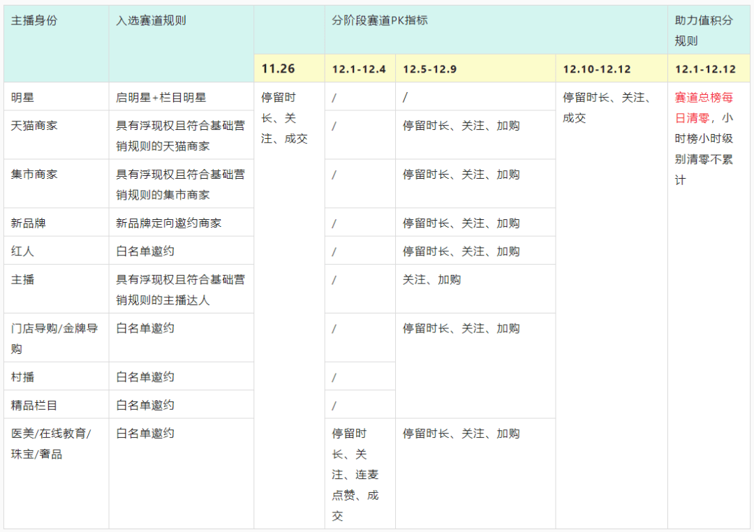Click the 12.5-12.9 slash in 明星 row
This screenshot has height=532, width=754.
point(405,98)
